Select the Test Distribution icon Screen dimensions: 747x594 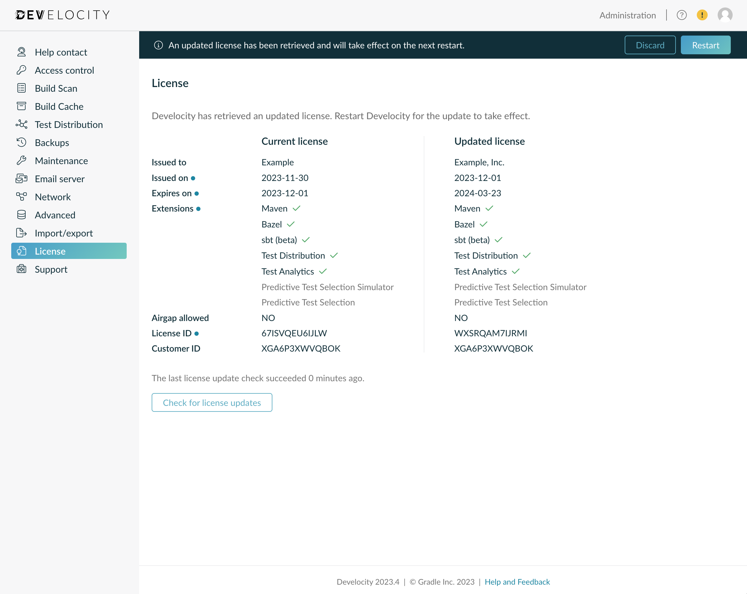click(22, 124)
